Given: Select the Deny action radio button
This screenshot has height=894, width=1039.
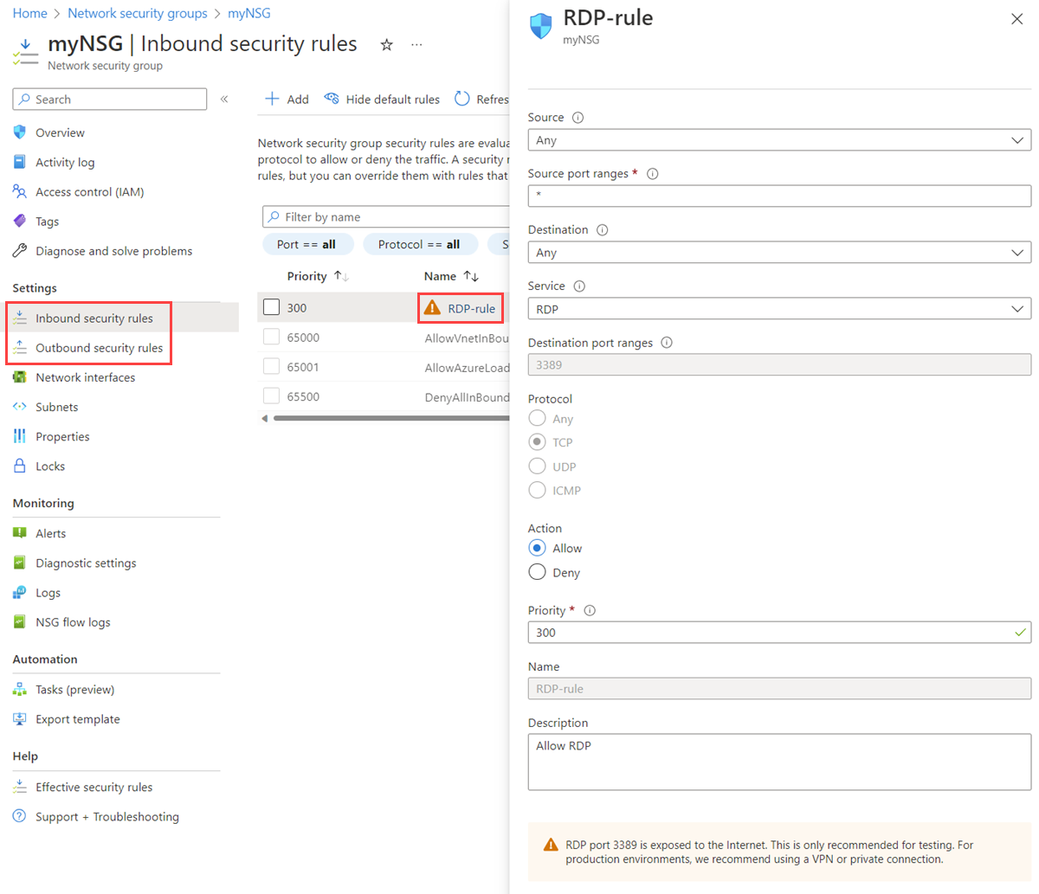Looking at the screenshot, I should [538, 572].
